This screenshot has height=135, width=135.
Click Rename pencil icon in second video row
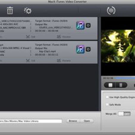pyautogui.click(x=59, y=60)
